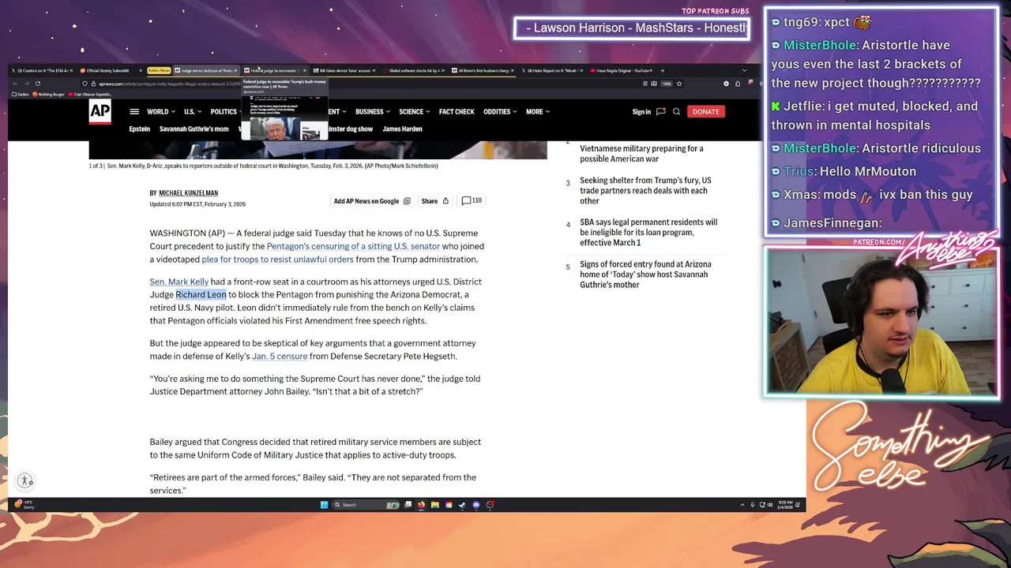
Task: Click Add AP News on Google
Action: point(372,201)
